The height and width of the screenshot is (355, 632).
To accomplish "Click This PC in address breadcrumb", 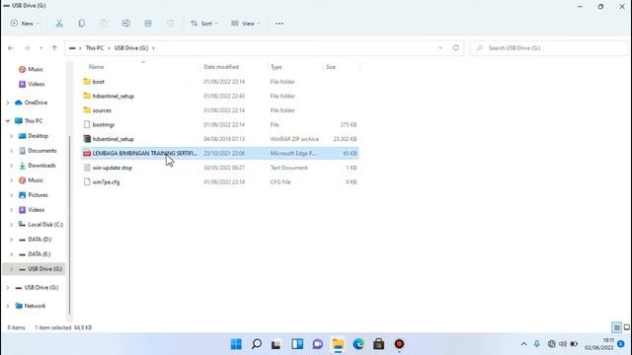I will (x=95, y=48).
